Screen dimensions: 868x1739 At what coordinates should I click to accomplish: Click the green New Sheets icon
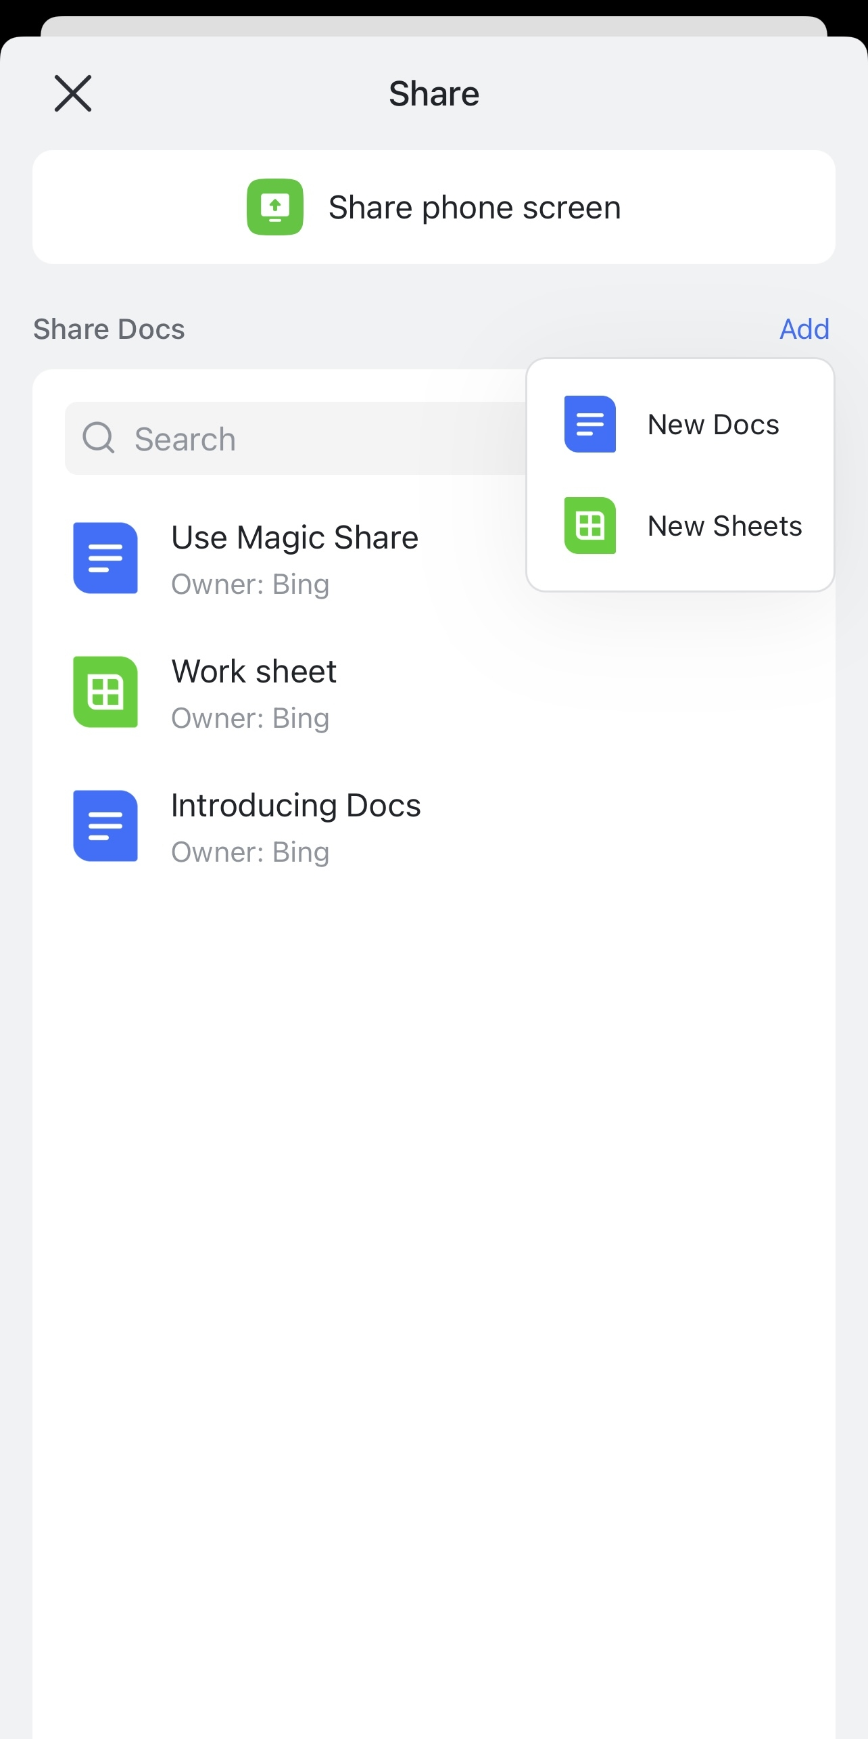tap(589, 526)
